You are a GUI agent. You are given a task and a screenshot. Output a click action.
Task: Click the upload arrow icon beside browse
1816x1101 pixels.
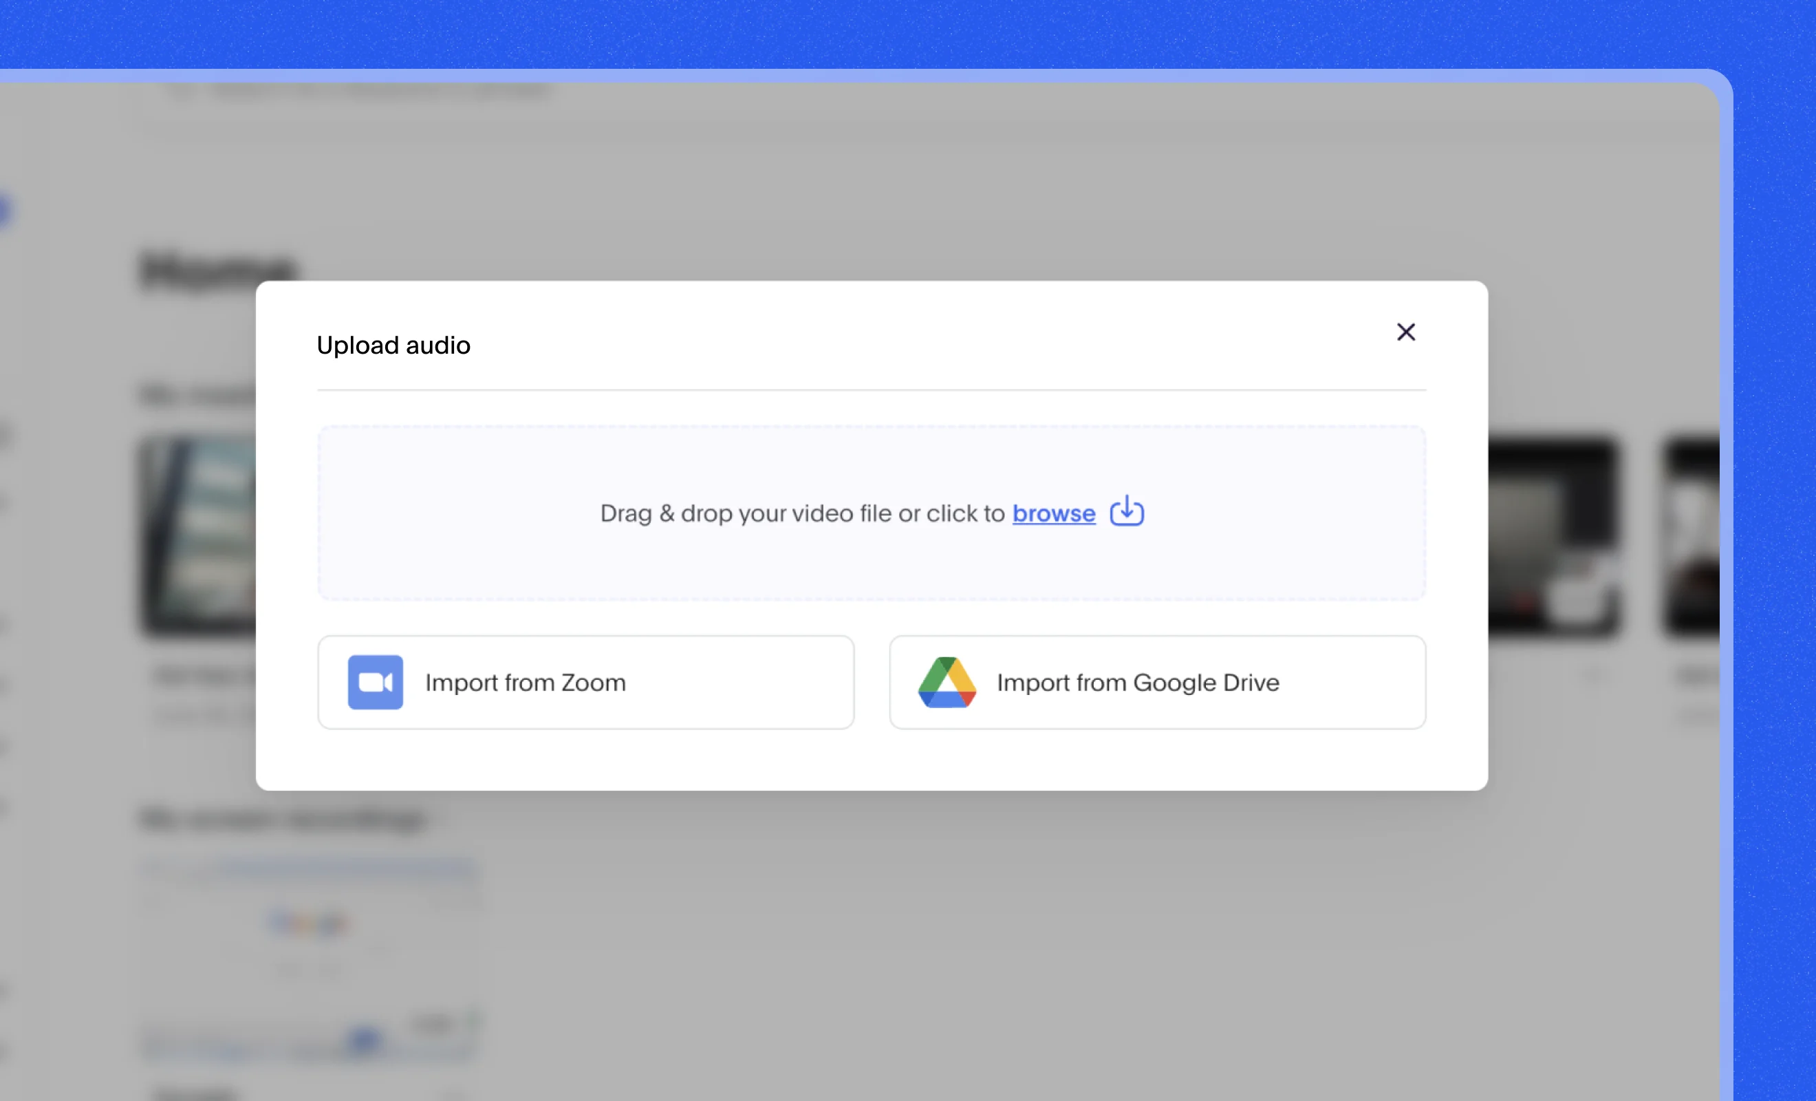(1126, 511)
